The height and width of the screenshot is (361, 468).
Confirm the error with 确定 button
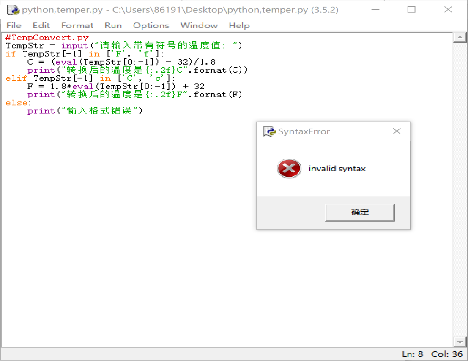point(360,213)
